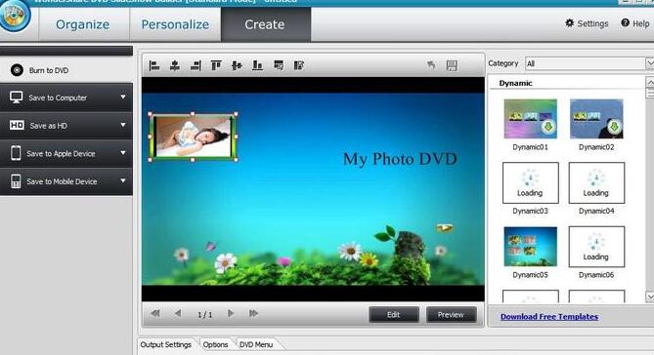Expand the Save to Mobile Device arrow

coord(123,180)
